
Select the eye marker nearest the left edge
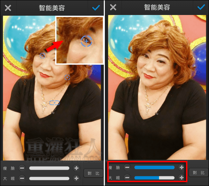42,55
